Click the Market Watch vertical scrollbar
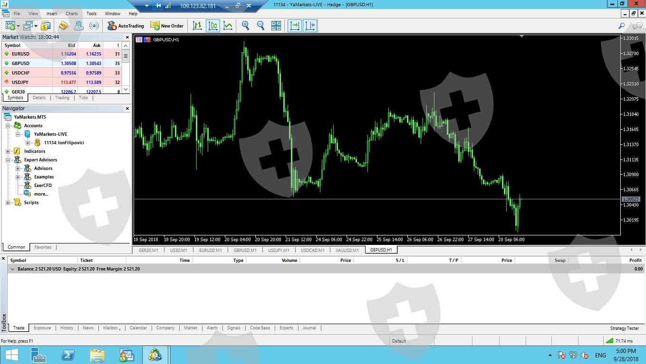Image resolution: width=646 pixels, height=364 pixels. [x=126, y=67]
